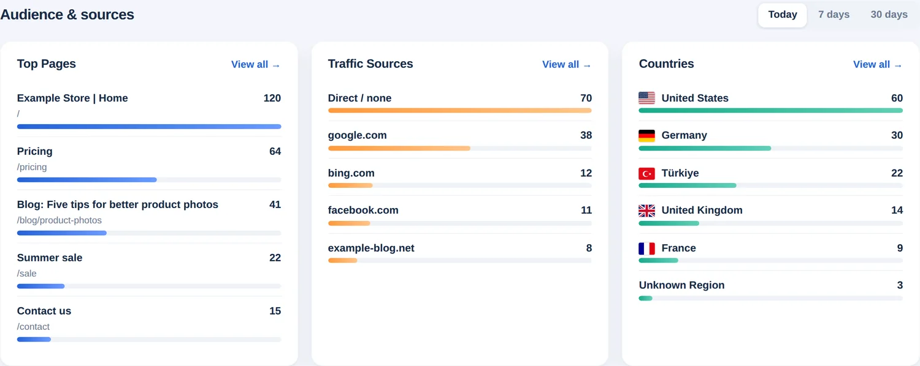Screen dimensions: 920x366
Task: Select the United Kingdom country label
Action: [x=702, y=210]
